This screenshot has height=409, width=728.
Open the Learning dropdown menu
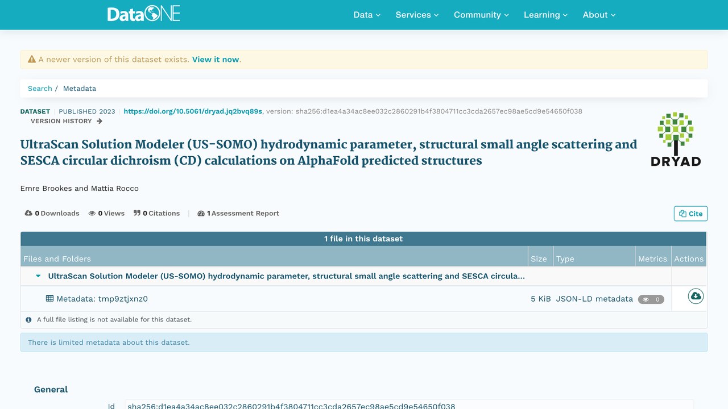pos(545,15)
